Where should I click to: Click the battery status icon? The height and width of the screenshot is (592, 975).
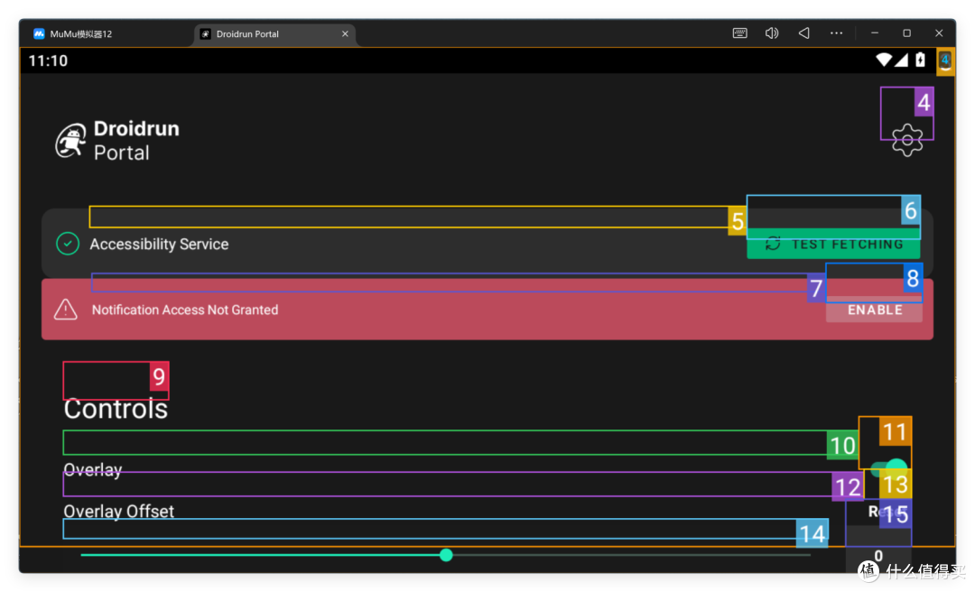pos(920,60)
